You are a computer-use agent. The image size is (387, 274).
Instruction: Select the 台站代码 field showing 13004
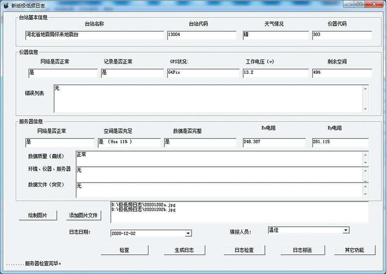click(x=201, y=35)
